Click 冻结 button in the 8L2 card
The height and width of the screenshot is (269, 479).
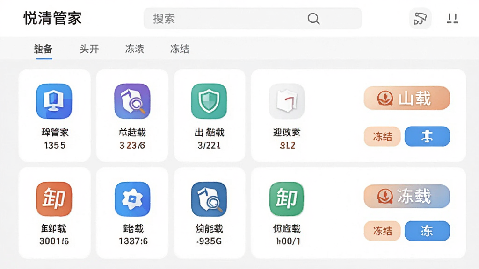pos(382,136)
